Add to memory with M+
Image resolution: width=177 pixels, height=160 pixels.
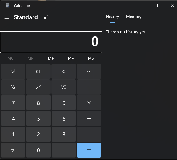pyautogui.click(x=51, y=58)
